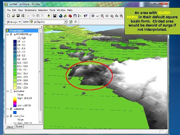
Task: Toggle visibility of tpMOMB2509_spf layer
Action: click(x=11, y=34)
